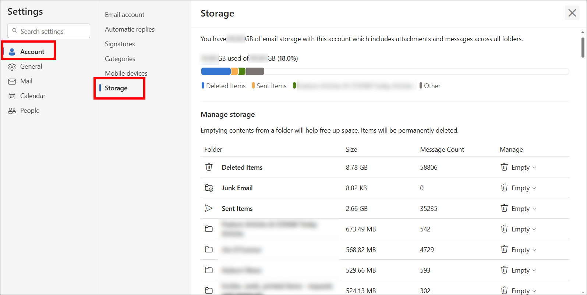
Task: Click the Empty trash icon for Junk Email
Action: tap(504, 188)
